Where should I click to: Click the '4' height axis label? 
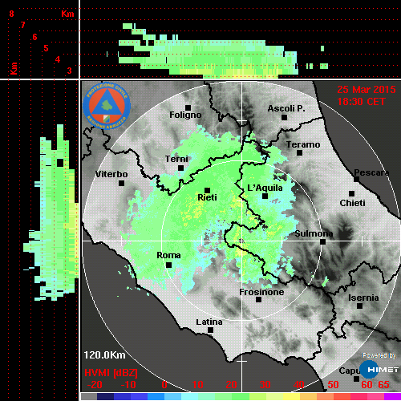click(x=58, y=59)
